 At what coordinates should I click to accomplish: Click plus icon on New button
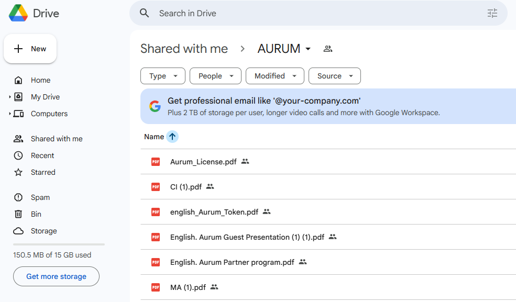click(18, 49)
